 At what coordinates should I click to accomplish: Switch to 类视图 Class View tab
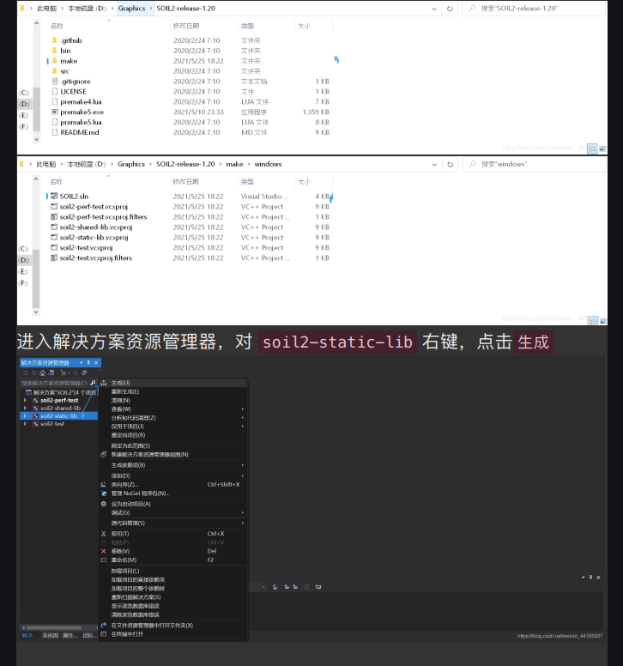51,635
